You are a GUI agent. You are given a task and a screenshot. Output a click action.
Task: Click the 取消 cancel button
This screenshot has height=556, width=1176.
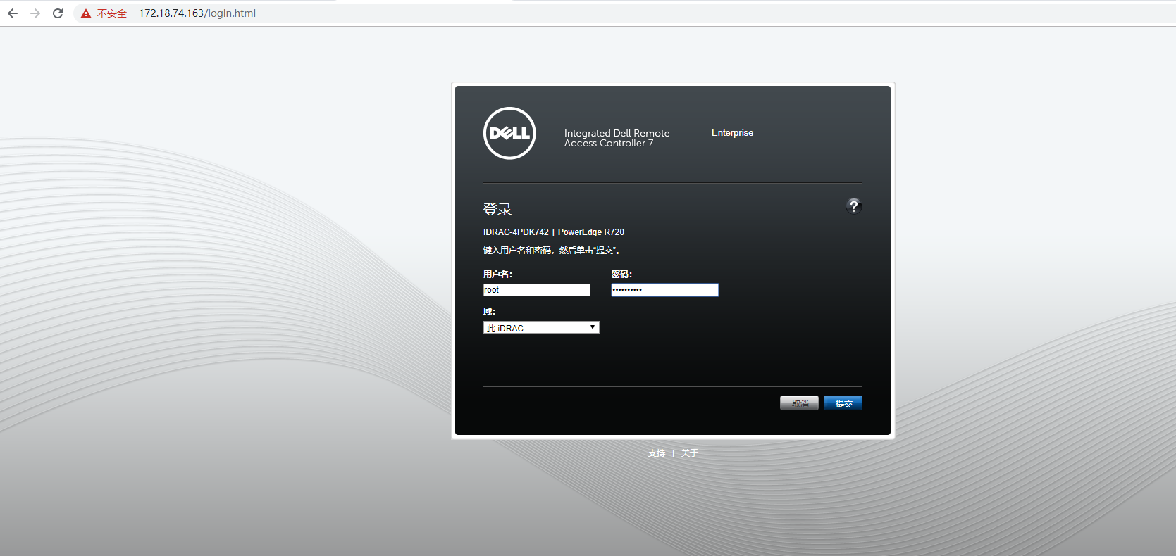799,403
